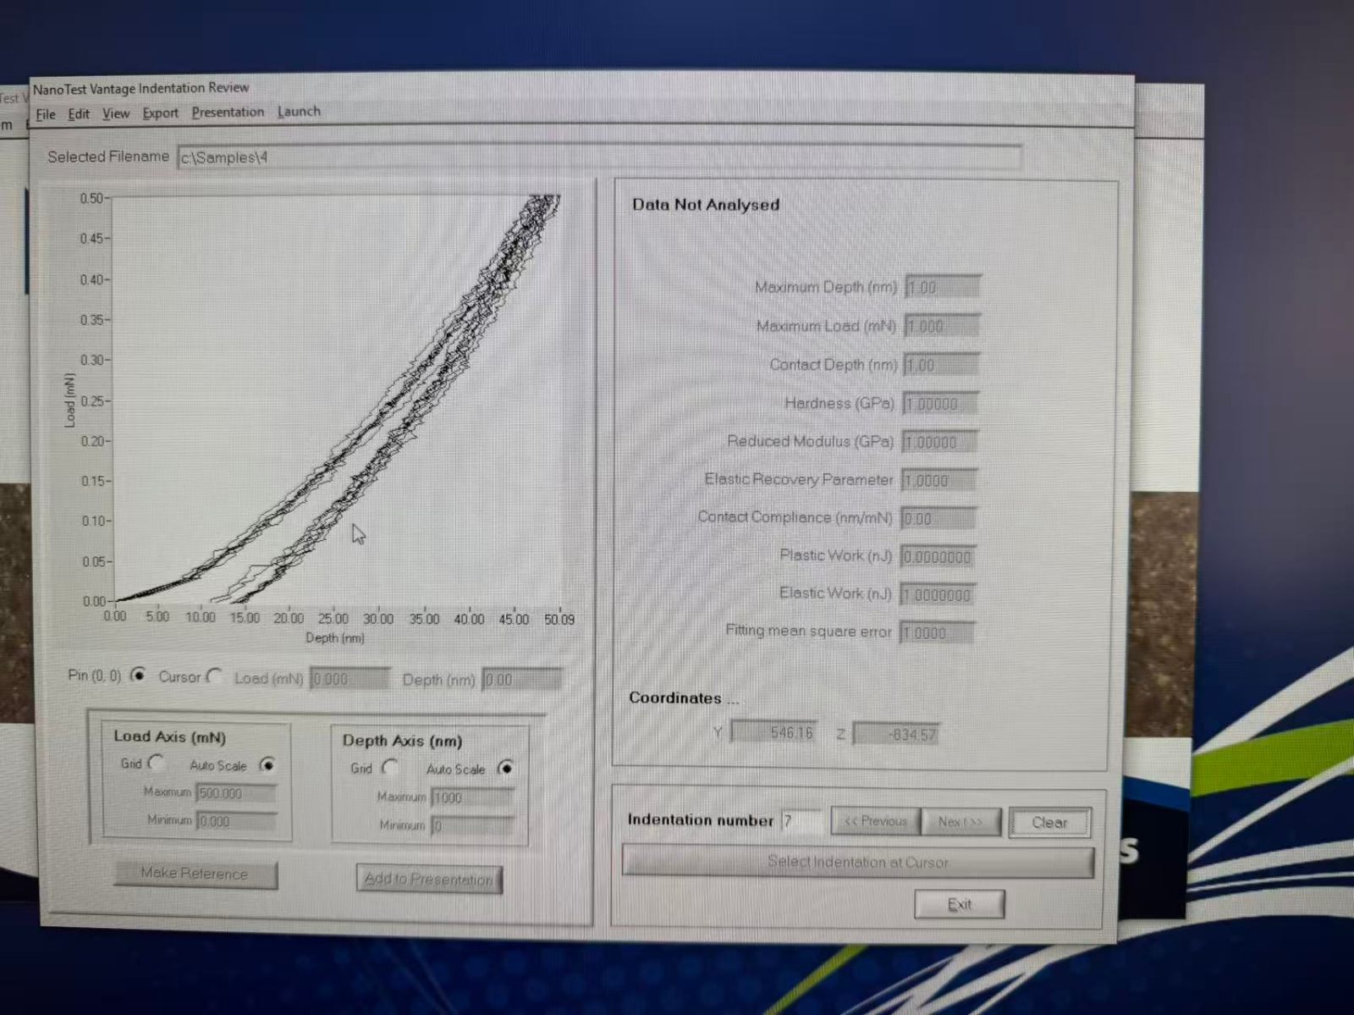Open the View menu
The image size is (1354, 1015).
pos(116,113)
